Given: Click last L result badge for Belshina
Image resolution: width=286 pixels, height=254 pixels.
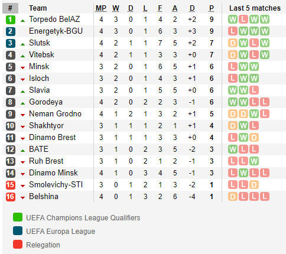Looking at the screenshot, I should click(265, 197).
